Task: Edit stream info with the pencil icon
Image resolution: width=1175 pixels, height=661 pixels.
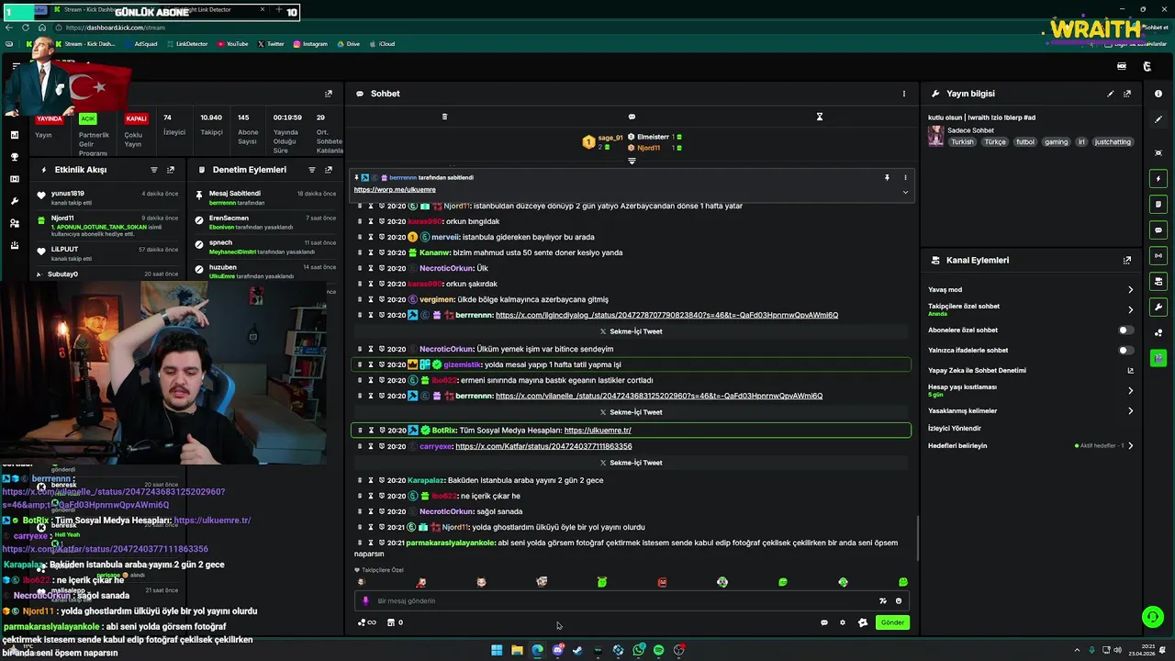Action: pos(1110,94)
